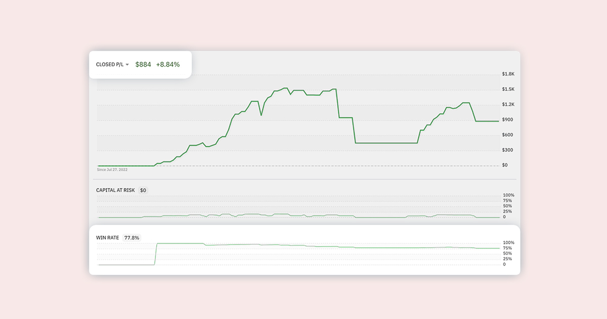This screenshot has width=607, height=319.
Task: Switch to the CAPITAL AT RISK panel
Action: click(115, 190)
